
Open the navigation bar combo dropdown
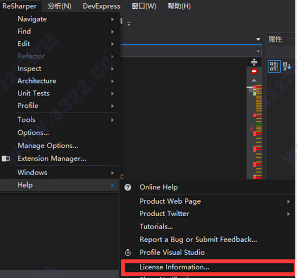258,51
